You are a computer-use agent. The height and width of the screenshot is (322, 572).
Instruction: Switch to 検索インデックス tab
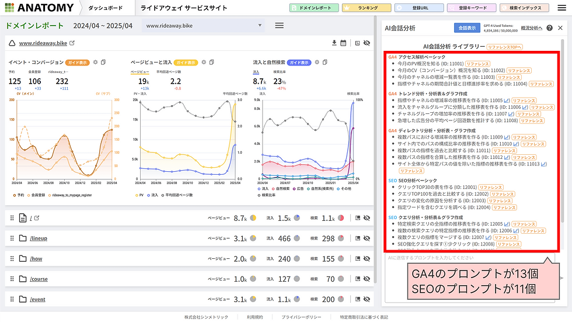[x=524, y=8]
